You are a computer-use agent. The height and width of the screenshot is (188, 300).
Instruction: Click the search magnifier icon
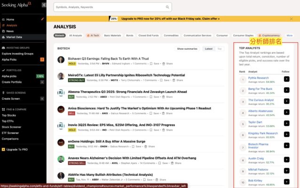168,7
